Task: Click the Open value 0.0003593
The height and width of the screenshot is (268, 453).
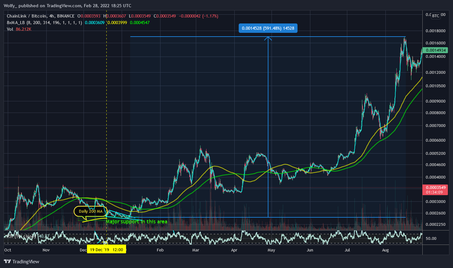Action: click(91, 16)
